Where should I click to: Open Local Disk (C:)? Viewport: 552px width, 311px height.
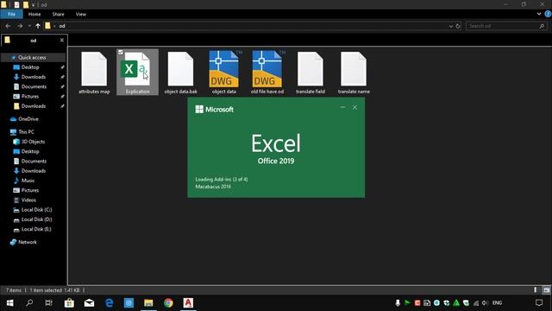(36, 209)
